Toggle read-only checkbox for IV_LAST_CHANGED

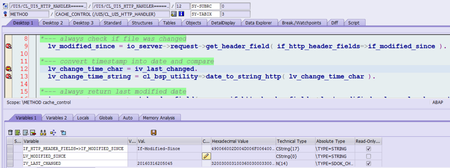[369, 164]
